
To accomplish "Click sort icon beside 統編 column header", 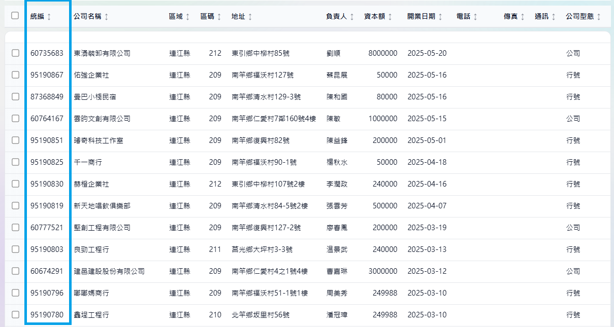I will 49,17.
